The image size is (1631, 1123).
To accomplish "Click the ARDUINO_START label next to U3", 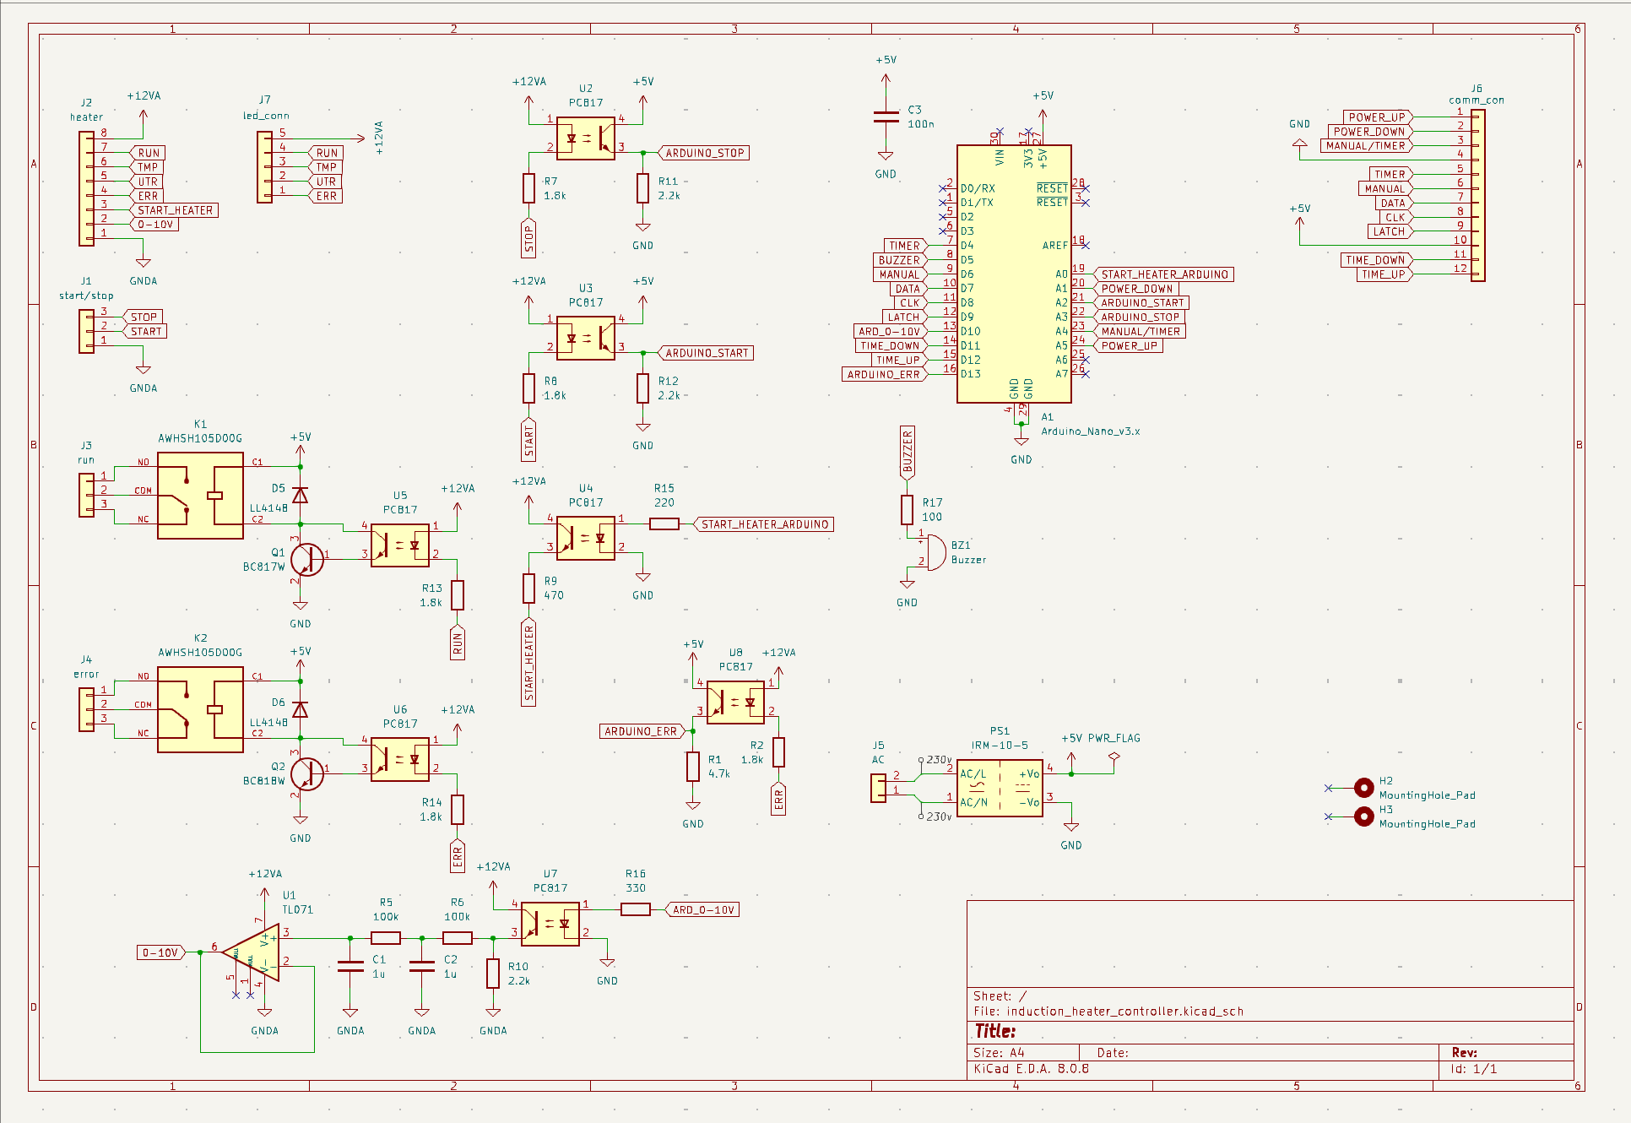I will click(705, 353).
